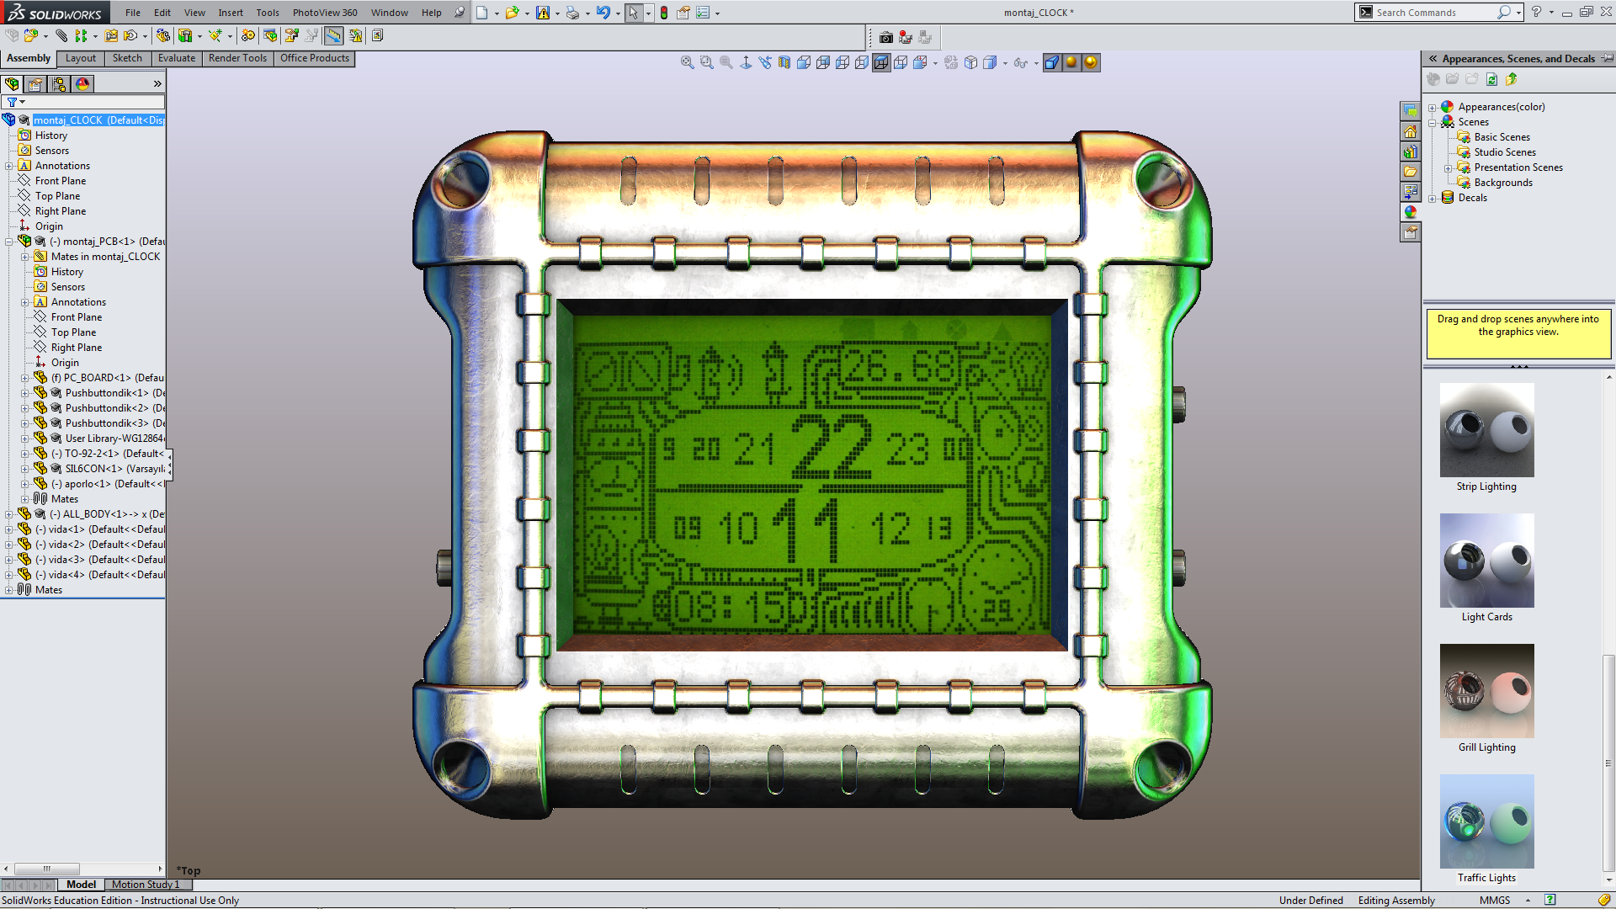Click the Light Cards scene thumbnail
Image resolution: width=1616 pixels, height=909 pixels.
point(1486,561)
